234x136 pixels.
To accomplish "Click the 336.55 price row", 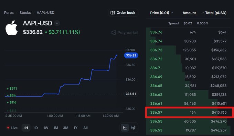I will 188,121.
